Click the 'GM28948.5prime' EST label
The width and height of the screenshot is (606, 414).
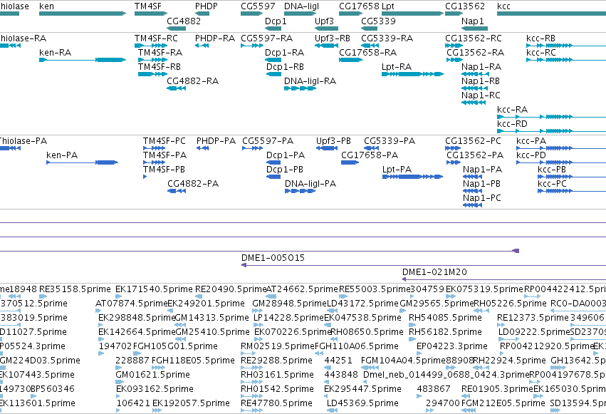coord(290,304)
